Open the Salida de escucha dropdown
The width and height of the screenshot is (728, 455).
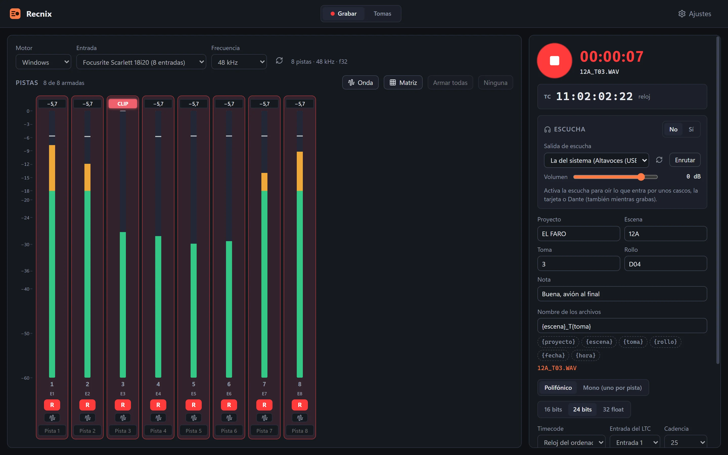(596, 160)
